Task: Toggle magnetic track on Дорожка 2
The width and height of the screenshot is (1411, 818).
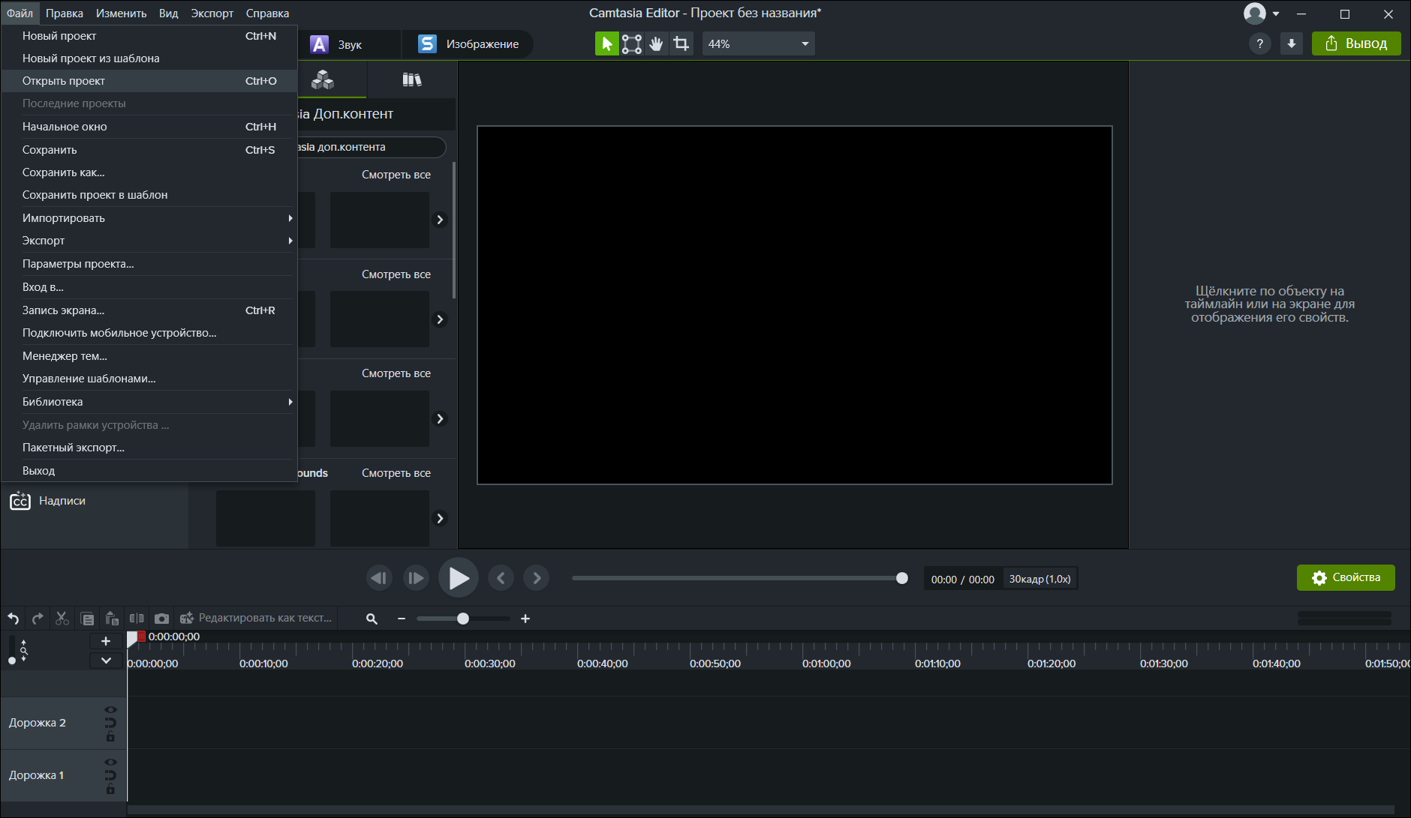Action: [110, 723]
